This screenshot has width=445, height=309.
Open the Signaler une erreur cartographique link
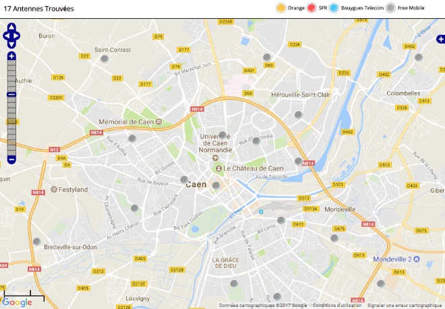[405, 306]
